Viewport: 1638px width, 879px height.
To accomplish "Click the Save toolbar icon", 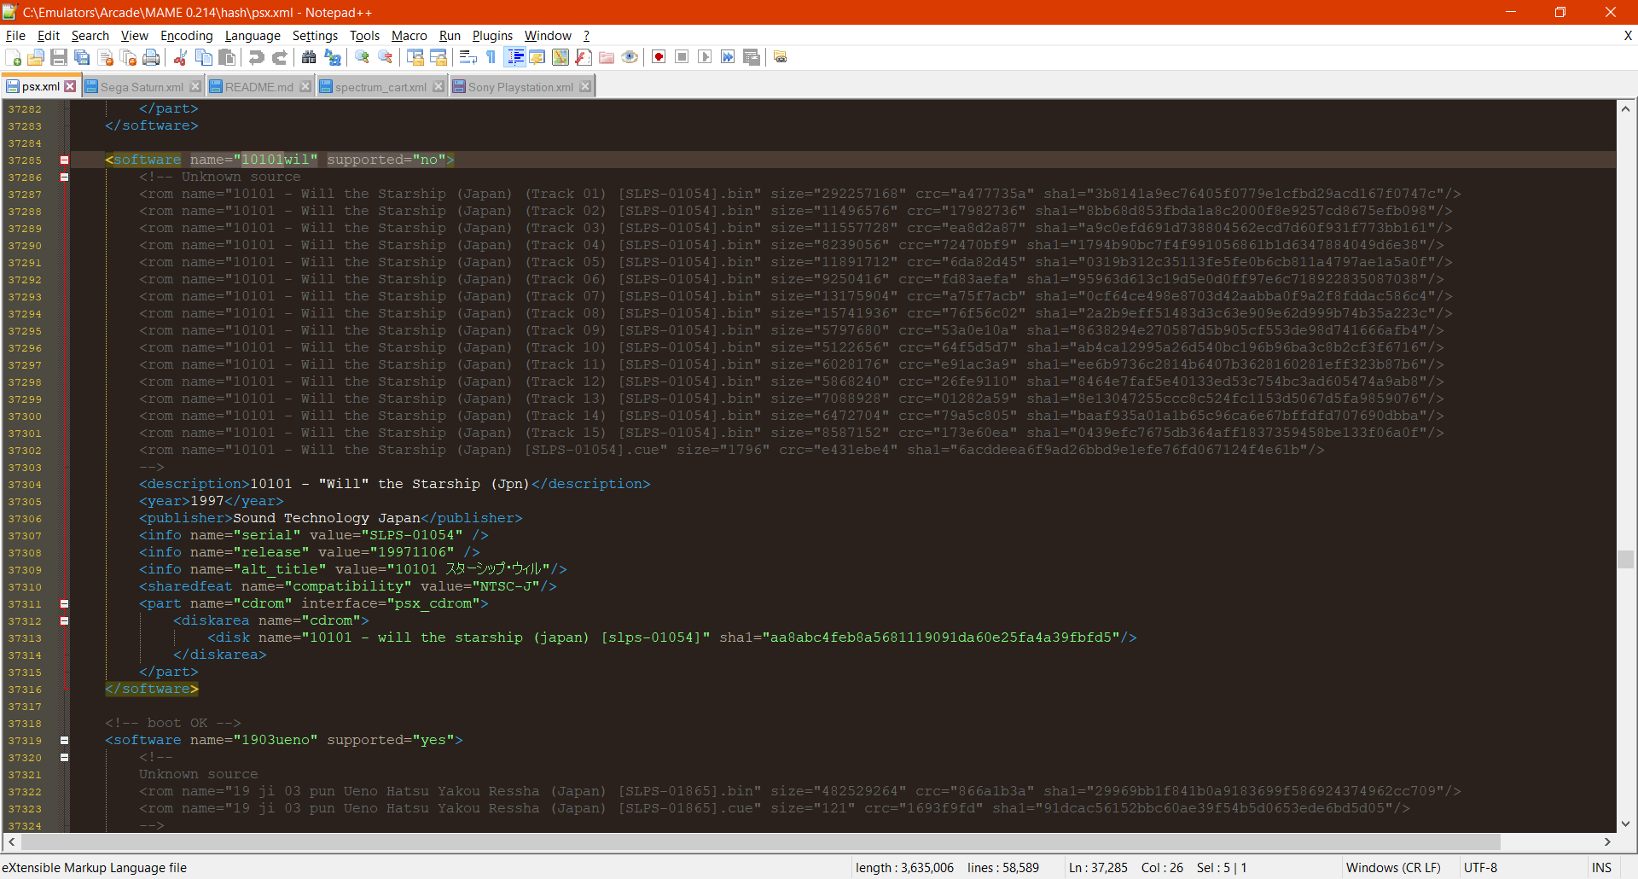I will click(59, 57).
